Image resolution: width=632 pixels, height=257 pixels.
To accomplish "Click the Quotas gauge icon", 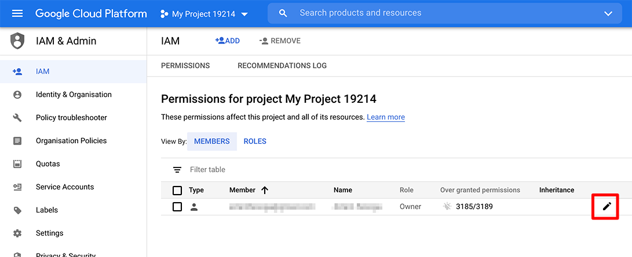I will click(x=17, y=164).
